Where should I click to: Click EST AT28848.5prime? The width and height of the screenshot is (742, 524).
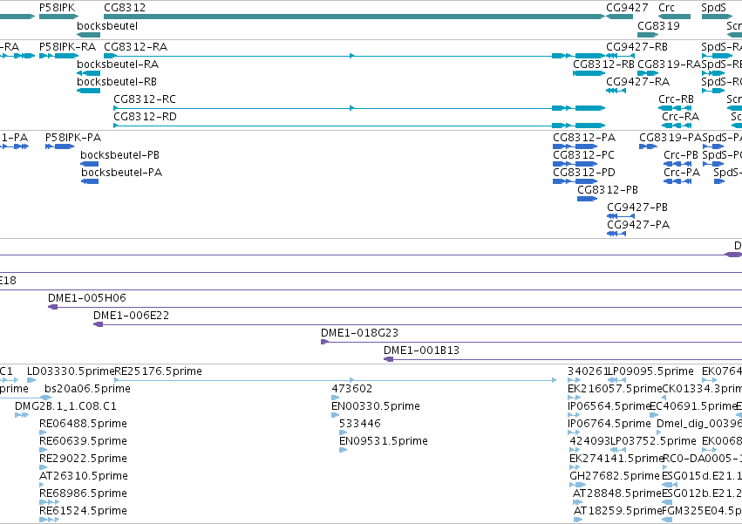coord(577,501)
